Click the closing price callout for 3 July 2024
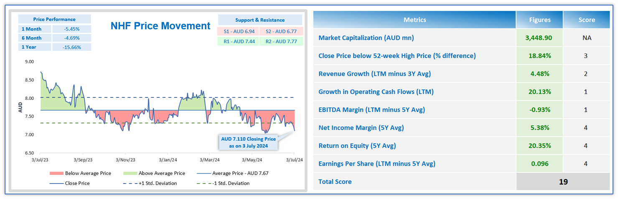 point(249,143)
